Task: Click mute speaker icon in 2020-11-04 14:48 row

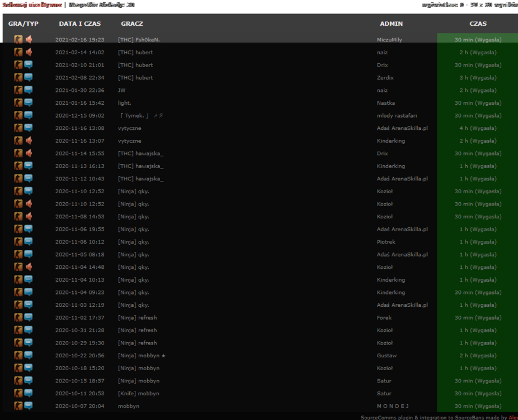Action: tap(29, 267)
